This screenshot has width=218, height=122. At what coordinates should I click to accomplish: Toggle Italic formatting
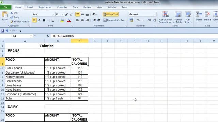pos(39,20)
